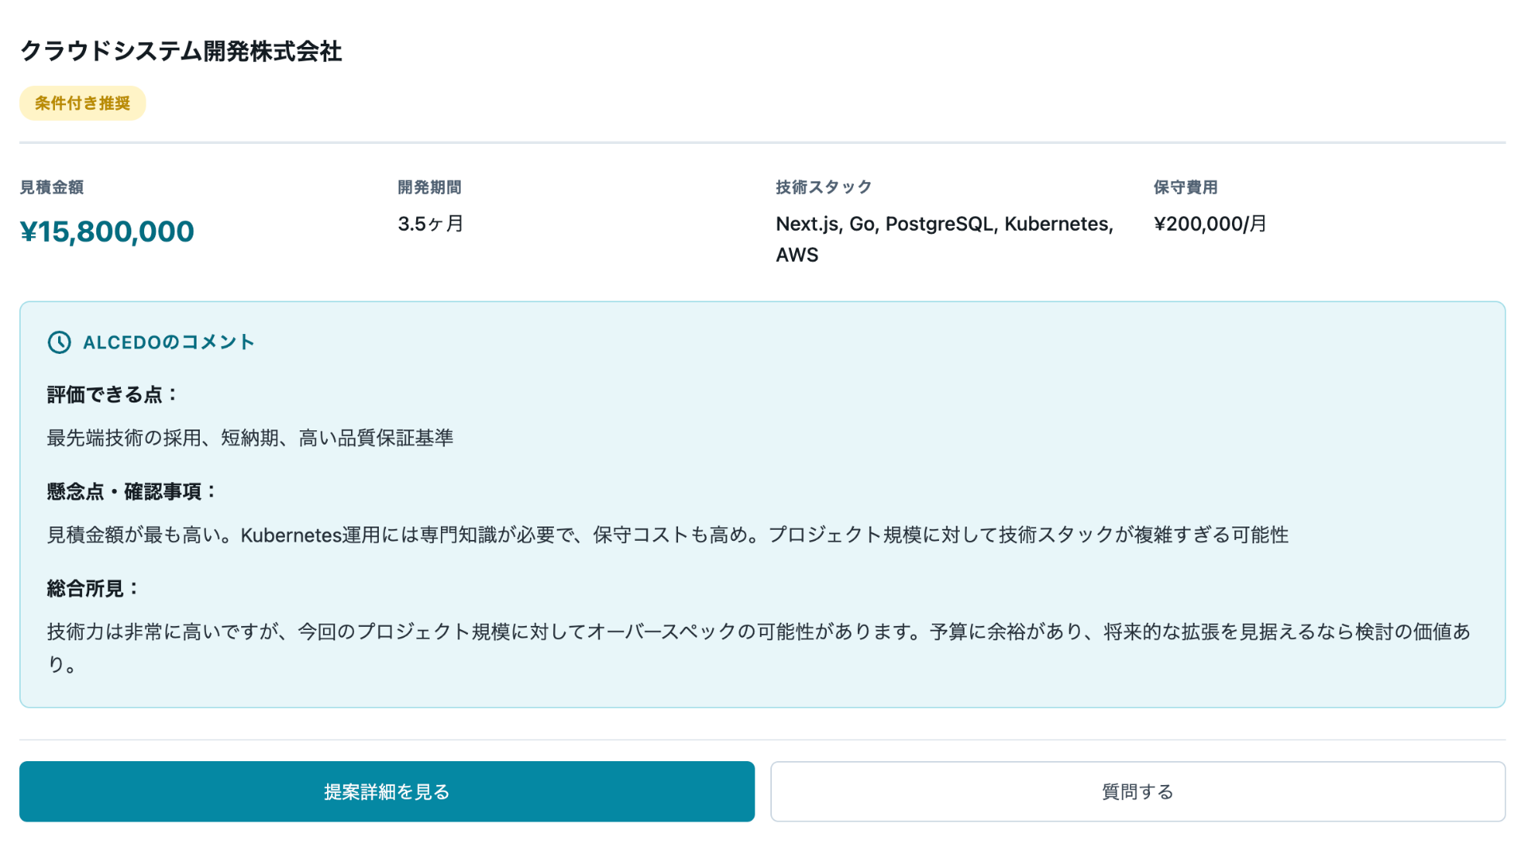1528x859 pixels.
Task: Click the AWS entry in the tech stack
Action: point(797,255)
